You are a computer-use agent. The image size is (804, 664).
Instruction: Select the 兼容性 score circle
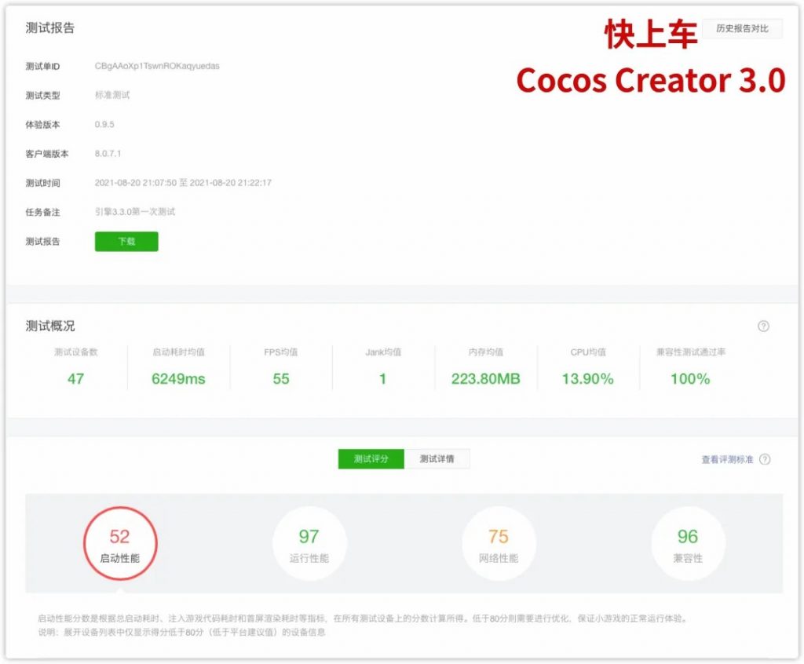coord(688,543)
